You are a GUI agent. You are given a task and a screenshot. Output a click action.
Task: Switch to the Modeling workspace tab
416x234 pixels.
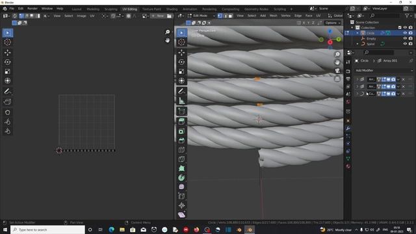click(x=93, y=9)
